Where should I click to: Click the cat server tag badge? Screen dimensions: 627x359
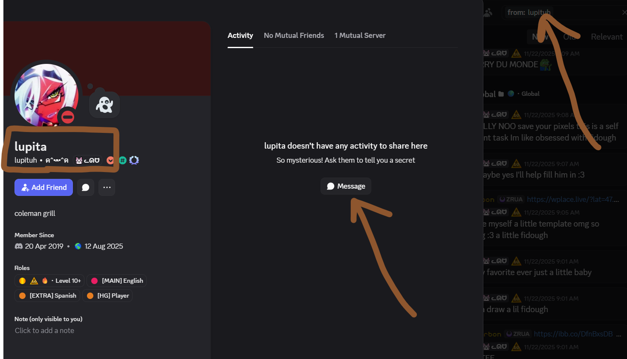pyautogui.click(x=87, y=160)
